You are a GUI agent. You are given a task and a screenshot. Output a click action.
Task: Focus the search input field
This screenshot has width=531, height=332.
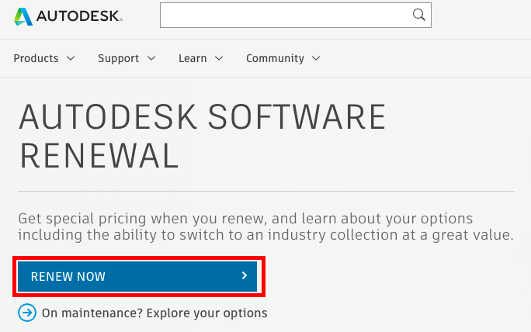[284, 15]
